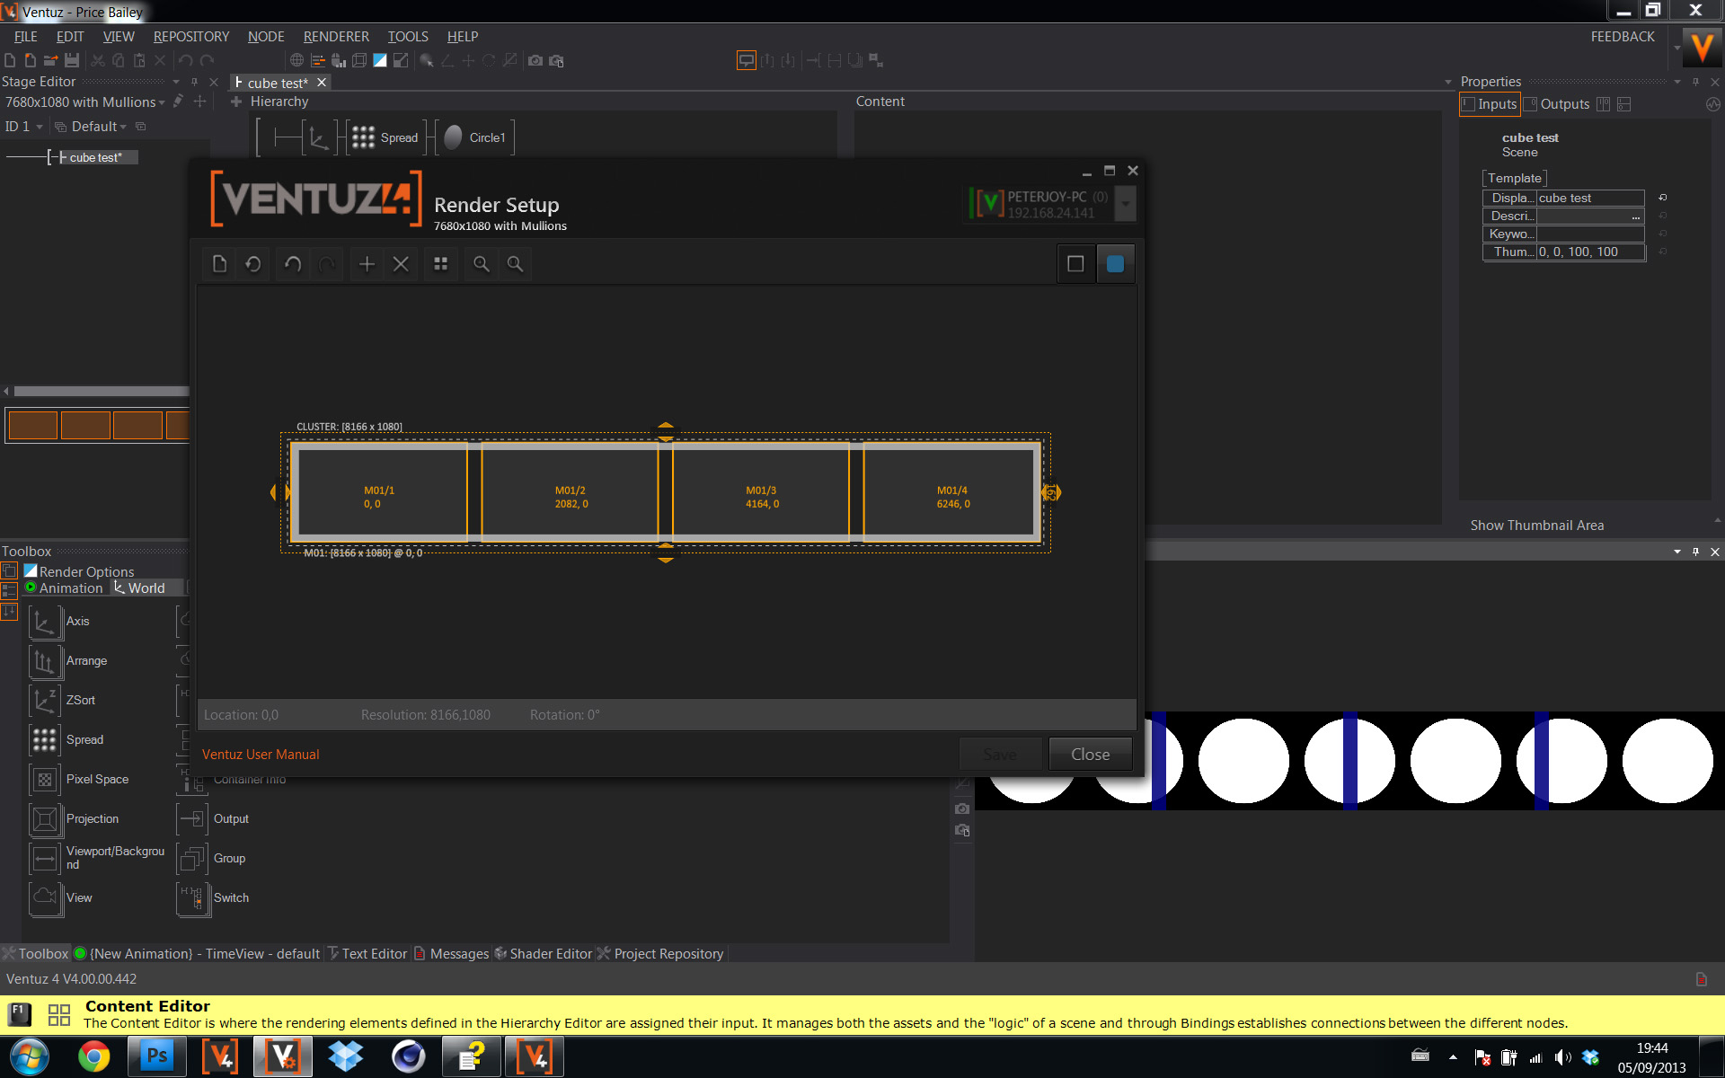Open the Ventuz User Manual link
This screenshot has height=1078, width=1725.
tap(261, 755)
